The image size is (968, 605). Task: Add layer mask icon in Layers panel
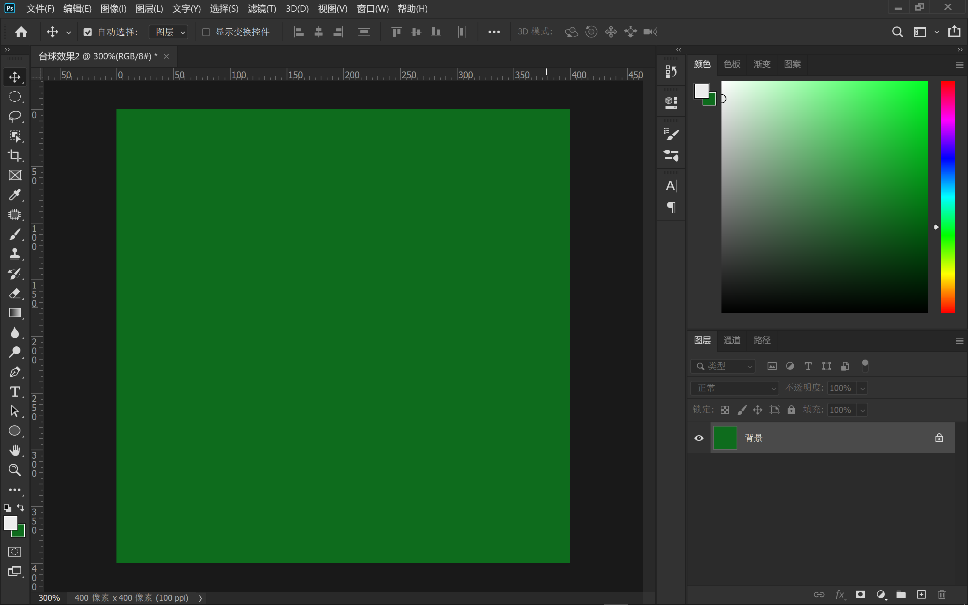click(x=860, y=594)
